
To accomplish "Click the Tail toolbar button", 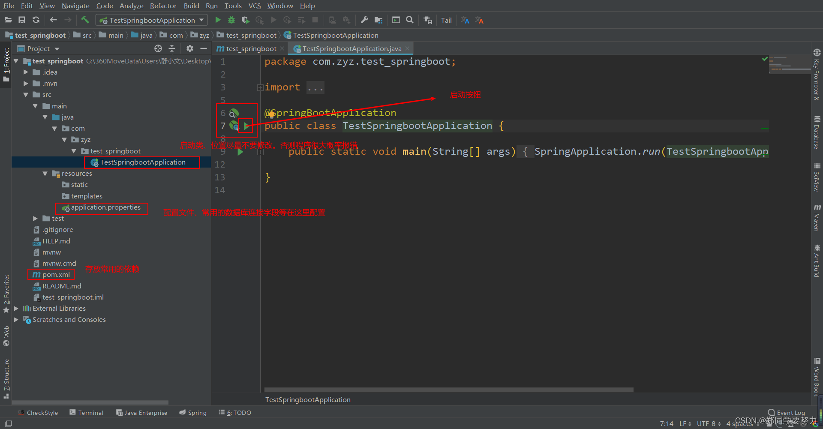I will (446, 20).
